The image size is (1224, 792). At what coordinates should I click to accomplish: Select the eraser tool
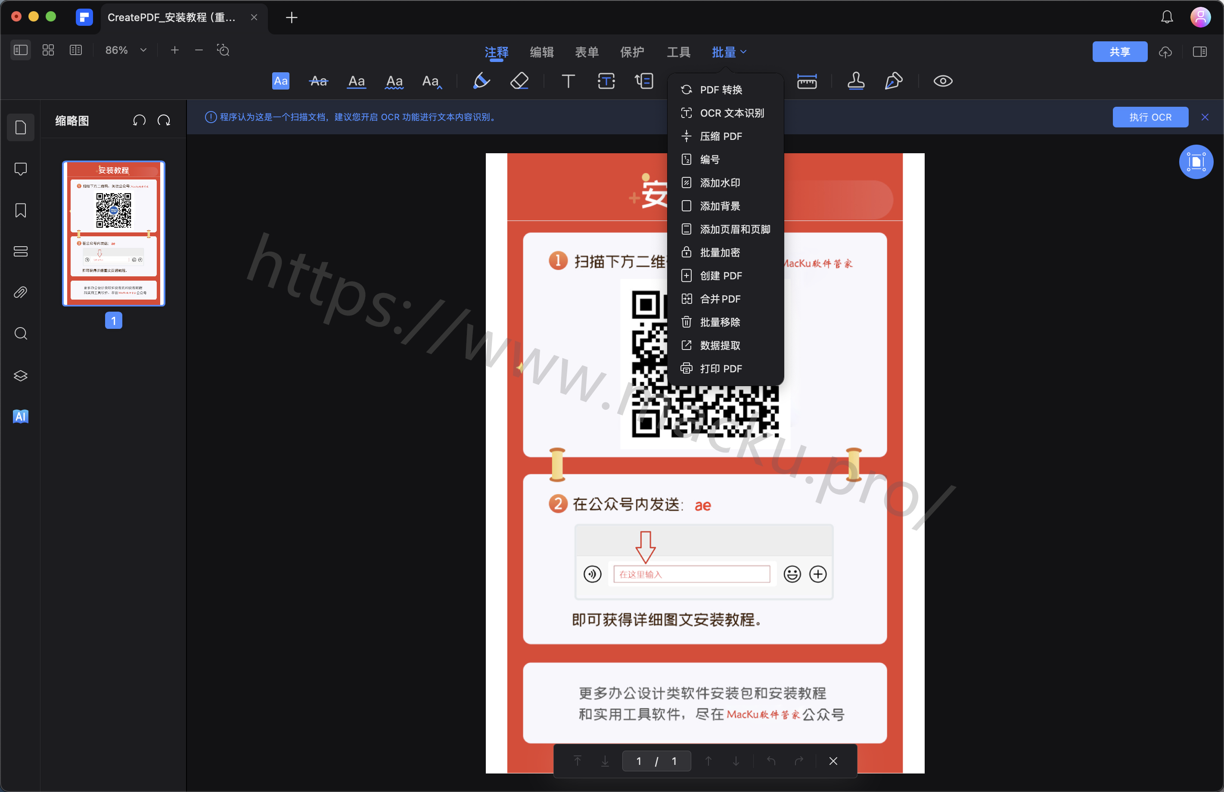click(519, 81)
